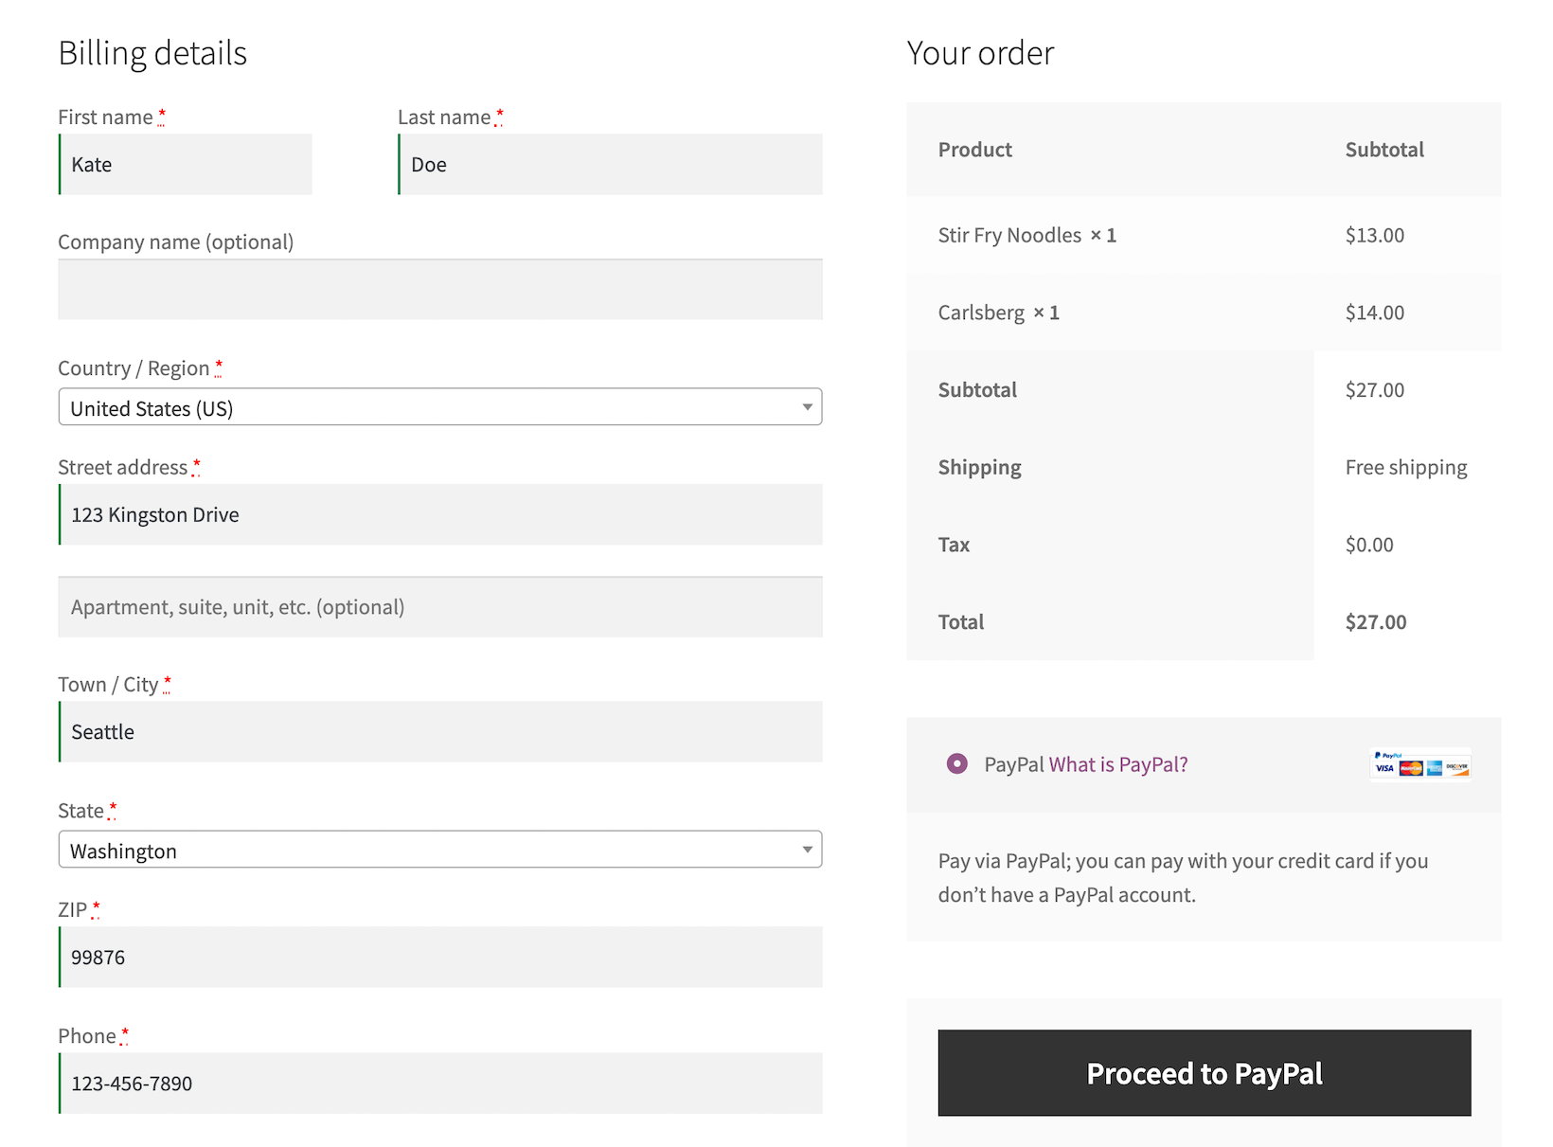
Task: Click the MasterCard icon
Action: click(x=1411, y=768)
